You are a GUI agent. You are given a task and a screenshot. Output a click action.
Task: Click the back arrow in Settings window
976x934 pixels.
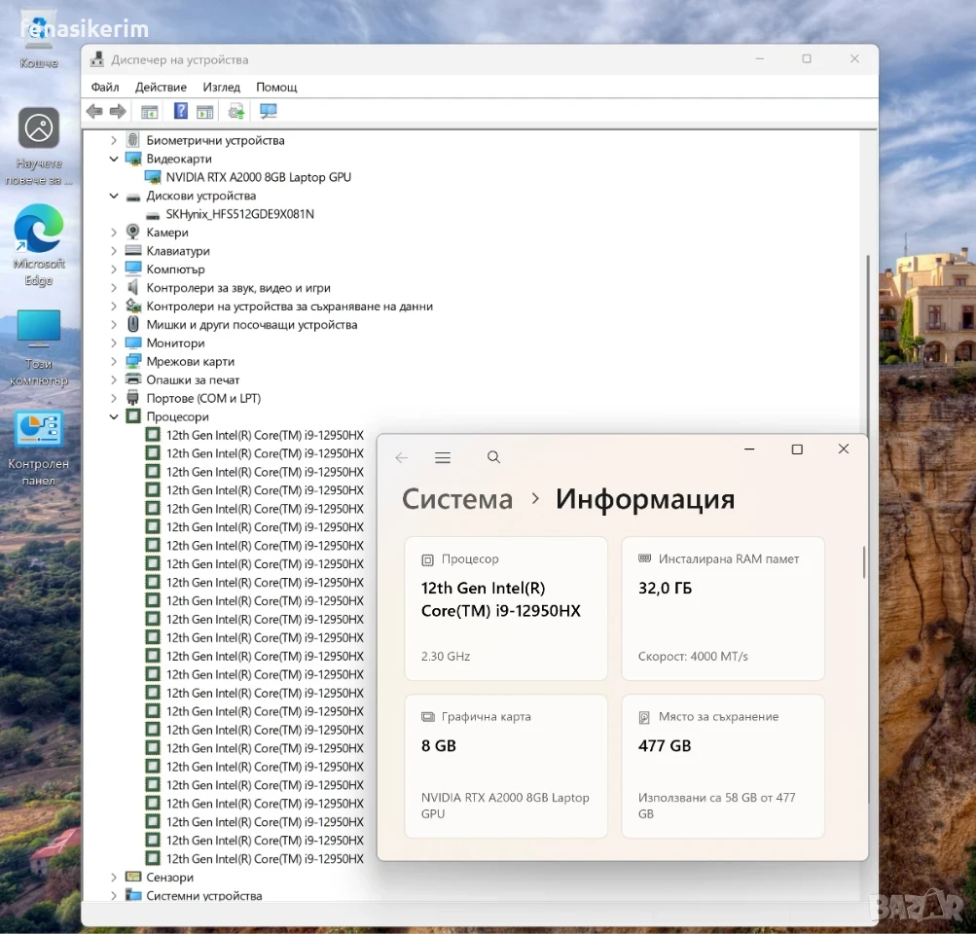click(402, 458)
